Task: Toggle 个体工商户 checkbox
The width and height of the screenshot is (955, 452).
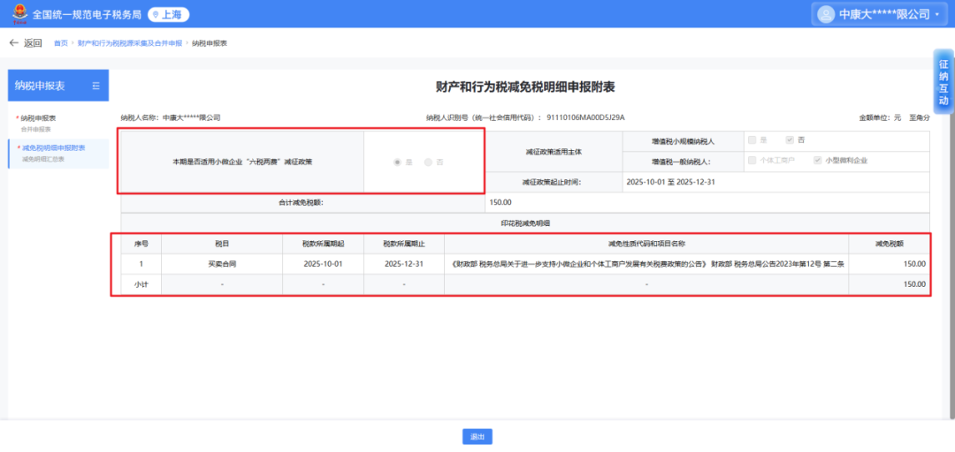Action: [x=753, y=161]
